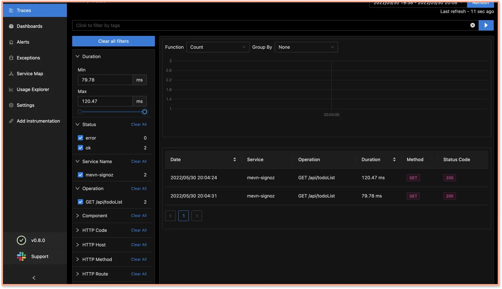
Task: Click the duration slider track
Action: click(112, 112)
